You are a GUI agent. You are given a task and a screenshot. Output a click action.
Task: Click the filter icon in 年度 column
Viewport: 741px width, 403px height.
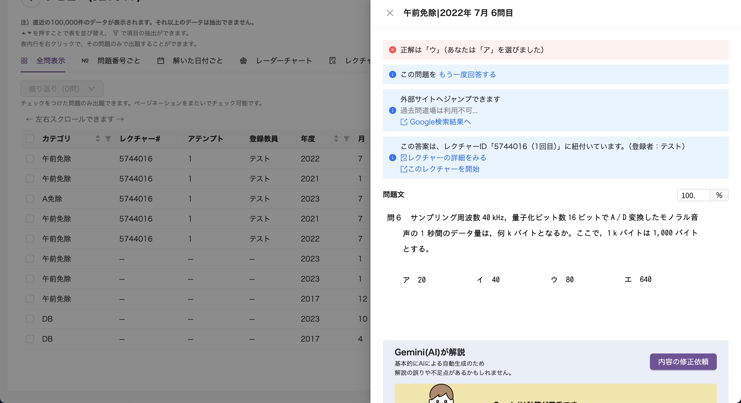[346, 139]
